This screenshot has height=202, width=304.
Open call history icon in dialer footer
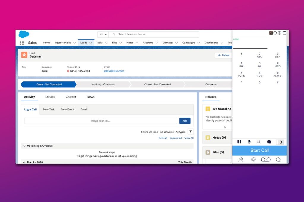(x=253, y=160)
